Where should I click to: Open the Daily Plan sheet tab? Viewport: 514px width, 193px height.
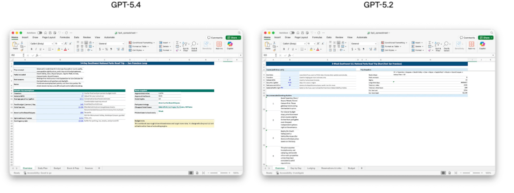(43, 168)
